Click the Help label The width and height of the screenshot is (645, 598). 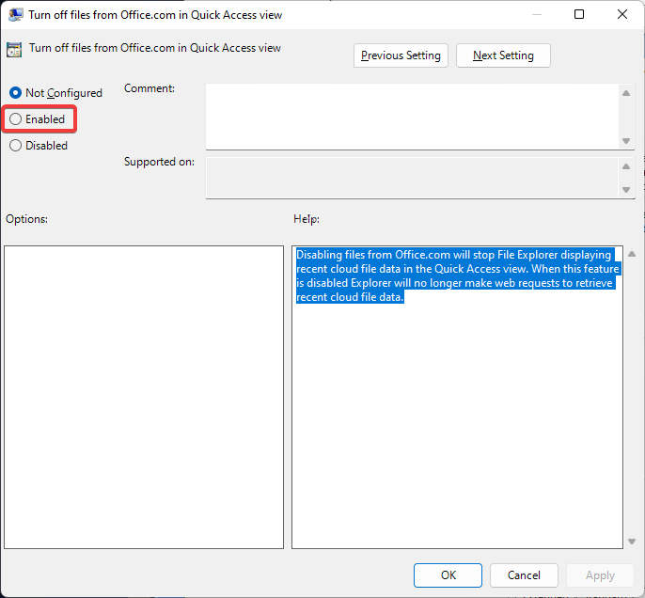307,219
